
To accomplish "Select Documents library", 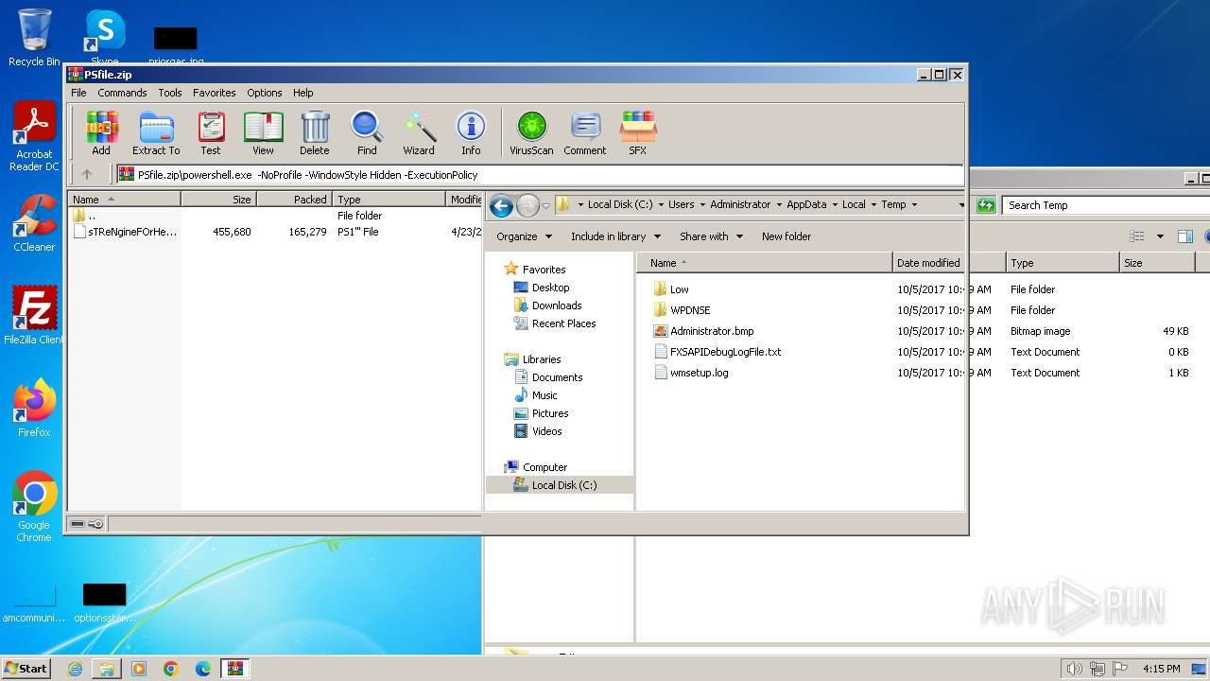I will 557,377.
